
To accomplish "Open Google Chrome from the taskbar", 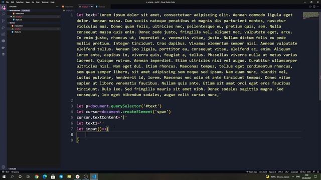I will click(37, 176).
